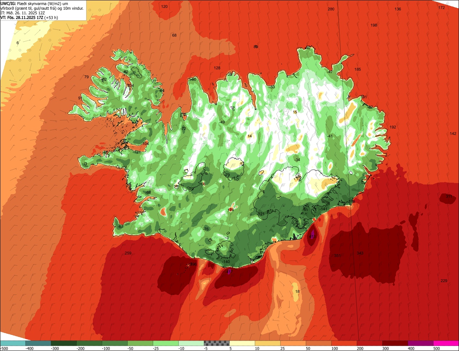Click the flux value '-47' on the northeast peninsula
Image resolution: width=459 pixels, height=351 pixels.
coord(330,72)
